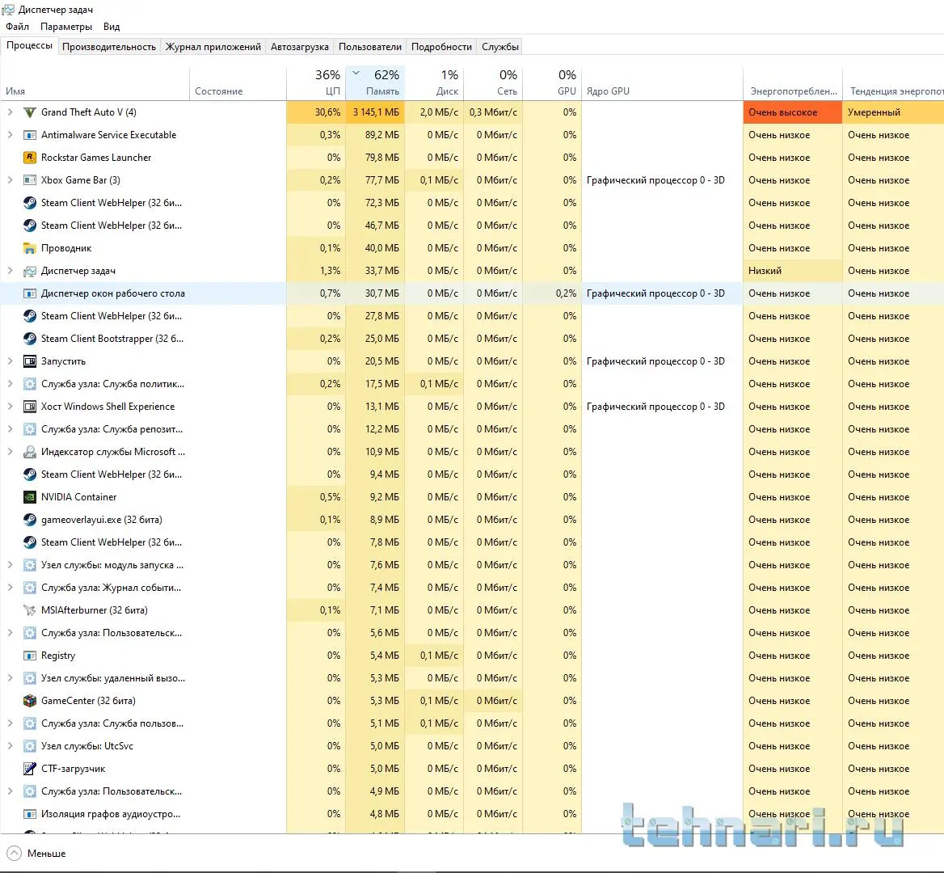Expand the Диспетчер задач process row
944x873 pixels.
click(x=11, y=271)
